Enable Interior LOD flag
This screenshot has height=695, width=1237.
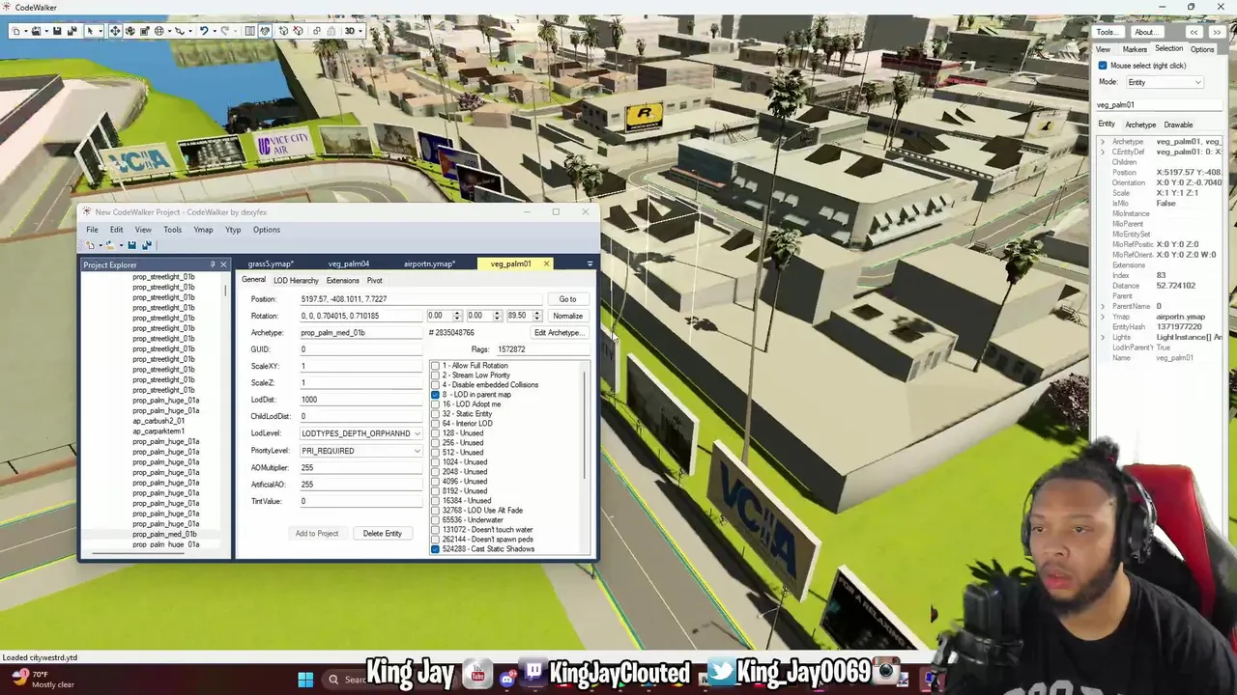[435, 424]
